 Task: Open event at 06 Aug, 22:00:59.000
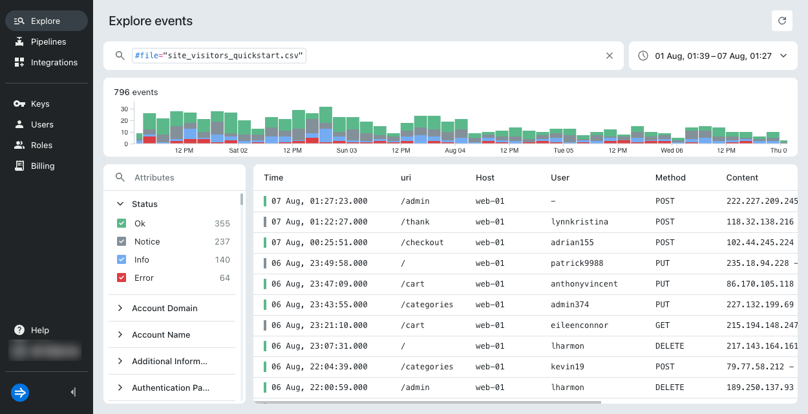525,387
